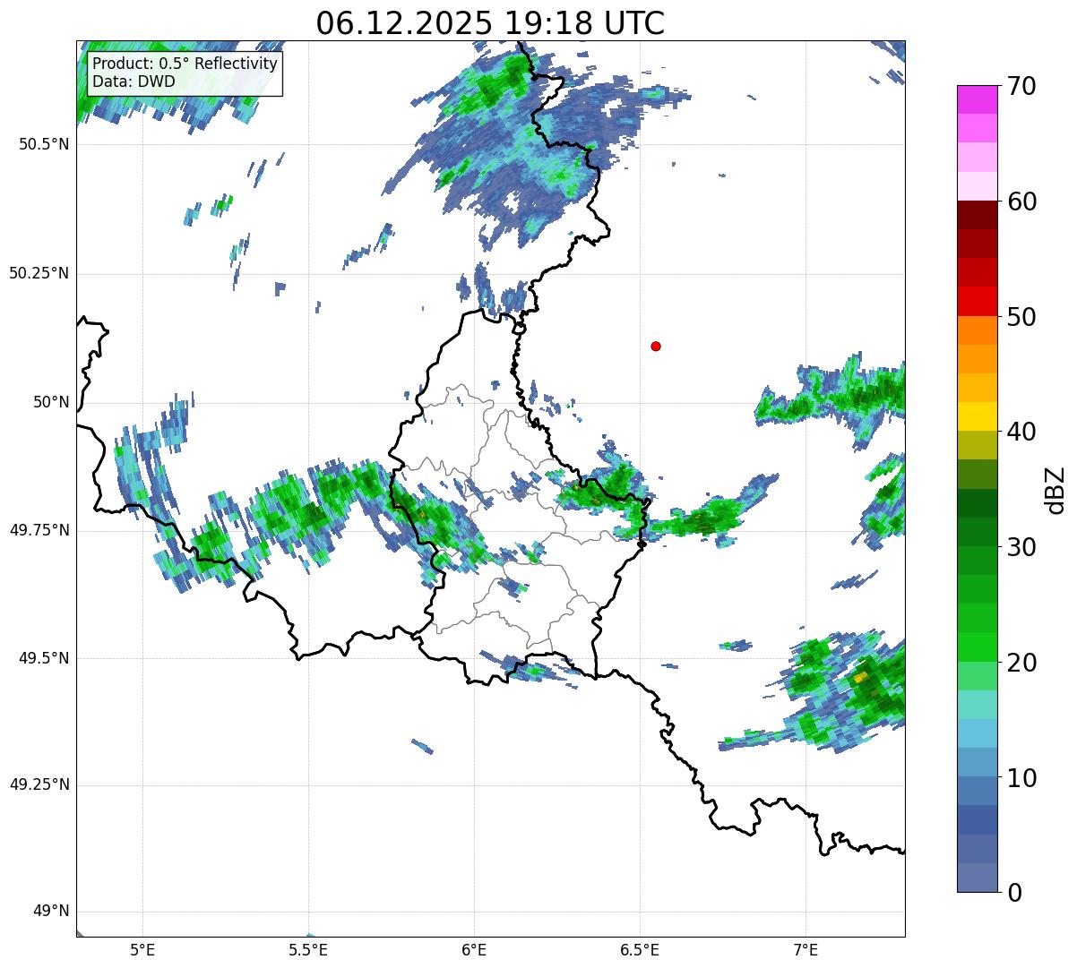Pick the white-pink swatch just above 60
Image resolution: width=1077 pixels, height=968 pixels.
click(978, 186)
